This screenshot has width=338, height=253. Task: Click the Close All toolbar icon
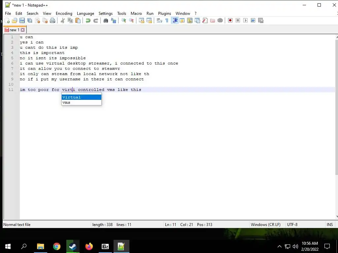click(45, 20)
